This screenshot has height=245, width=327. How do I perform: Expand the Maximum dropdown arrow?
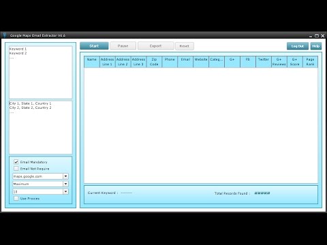[x=65, y=184]
